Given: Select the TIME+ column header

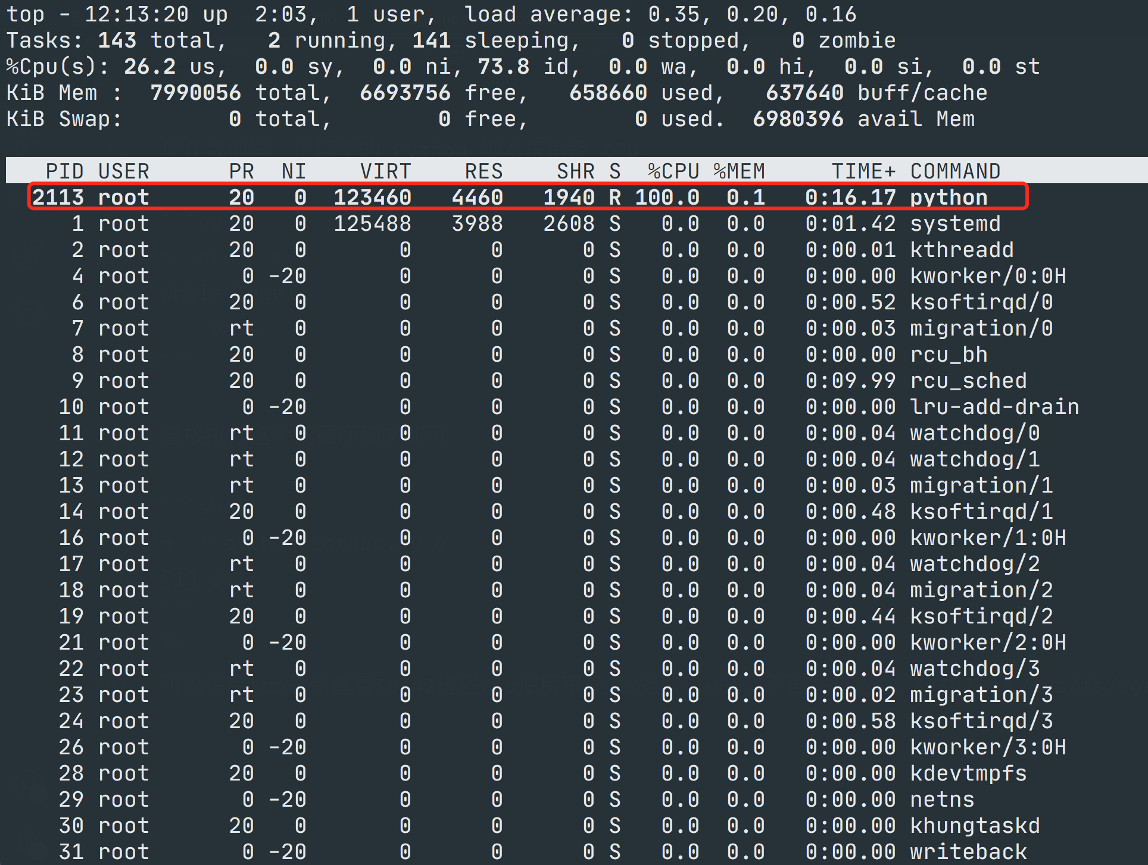Looking at the screenshot, I should coord(864,171).
